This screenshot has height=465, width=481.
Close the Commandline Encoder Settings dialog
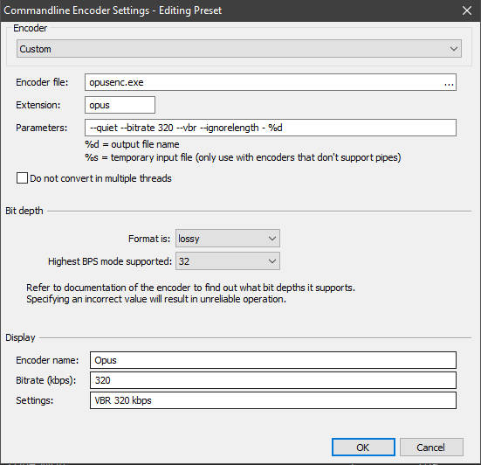pos(467,10)
